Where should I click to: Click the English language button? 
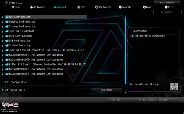coord(116,100)
